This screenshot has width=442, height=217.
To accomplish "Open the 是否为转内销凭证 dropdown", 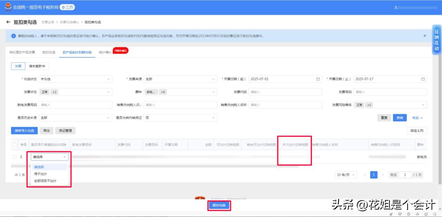I will (180, 118).
